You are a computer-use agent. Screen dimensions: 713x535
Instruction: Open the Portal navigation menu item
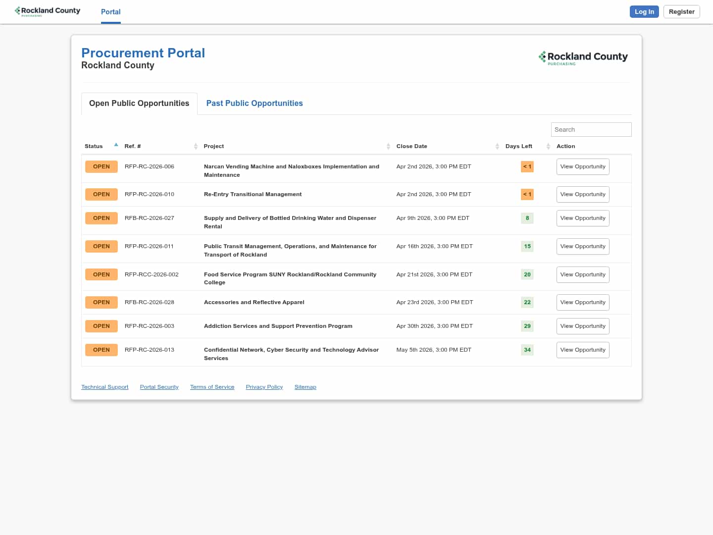(110, 12)
